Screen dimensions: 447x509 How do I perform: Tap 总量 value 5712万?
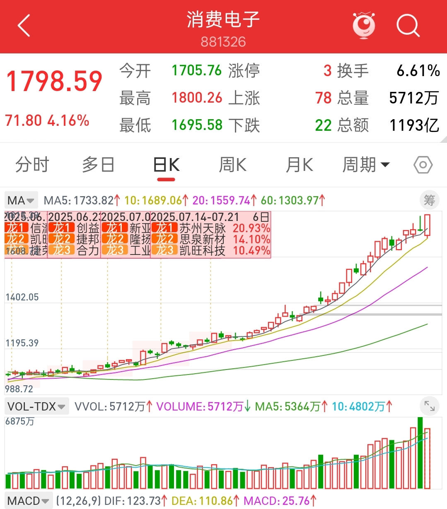414,98
